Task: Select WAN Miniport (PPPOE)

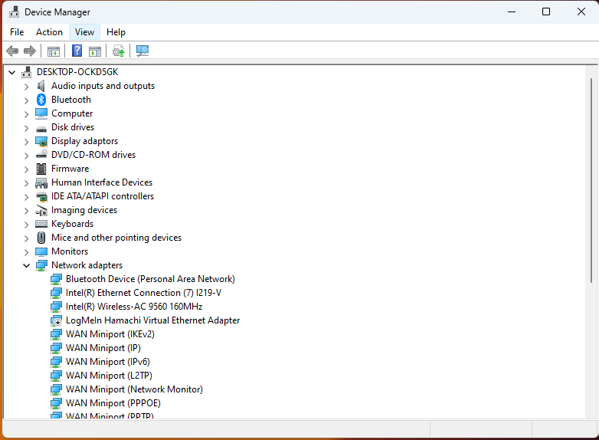Action: point(113,403)
